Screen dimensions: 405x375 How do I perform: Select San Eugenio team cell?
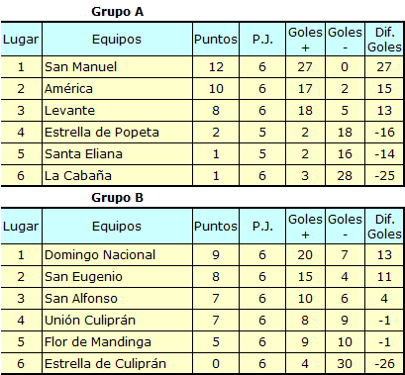click(x=117, y=277)
